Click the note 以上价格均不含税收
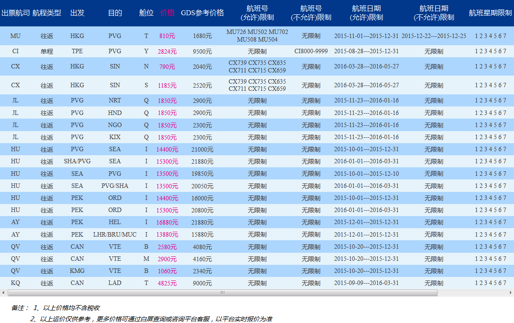 pos(72,308)
